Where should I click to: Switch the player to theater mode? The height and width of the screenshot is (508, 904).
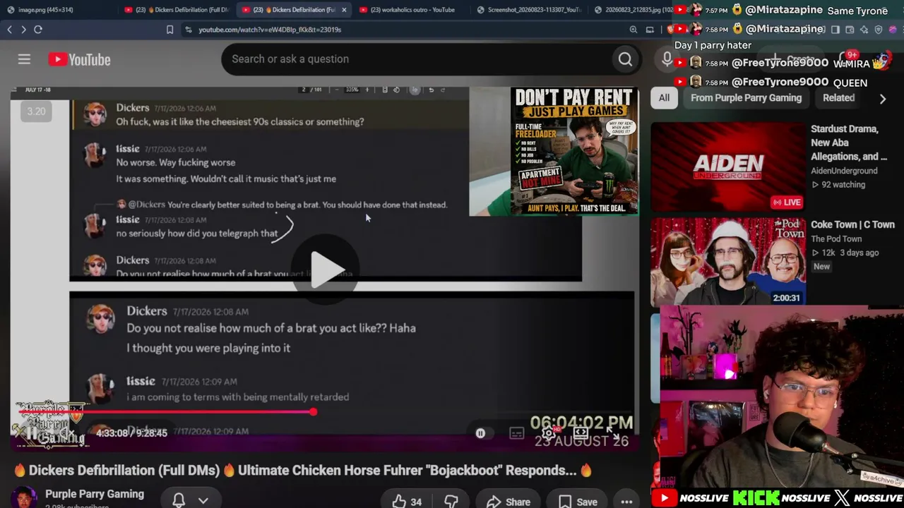tap(581, 433)
